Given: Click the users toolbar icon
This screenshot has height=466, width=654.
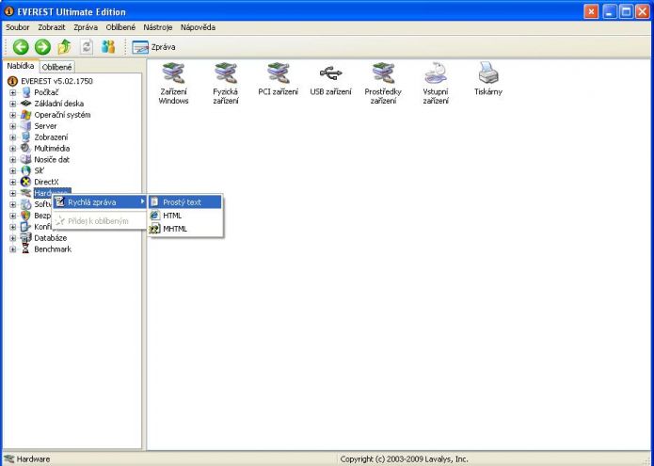Looking at the screenshot, I should [108, 47].
